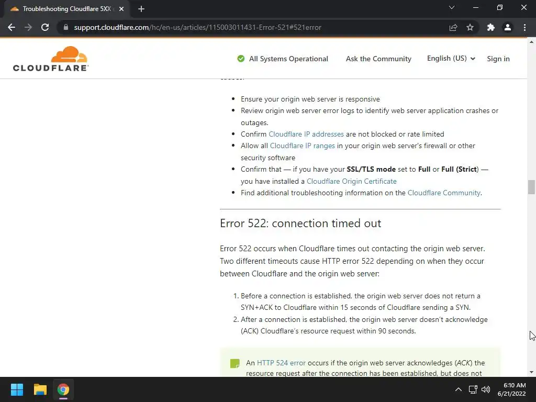Click the green status checkmark icon

pos(241,59)
